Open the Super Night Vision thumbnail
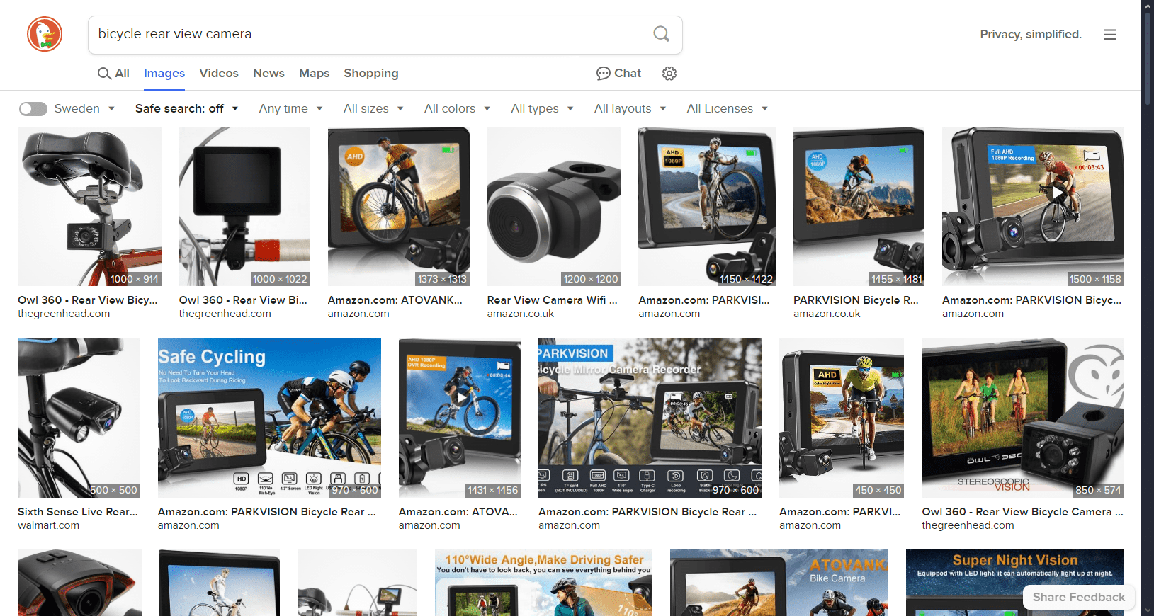Image resolution: width=1154 pixels, height=616 pixels. point(1014,583)
